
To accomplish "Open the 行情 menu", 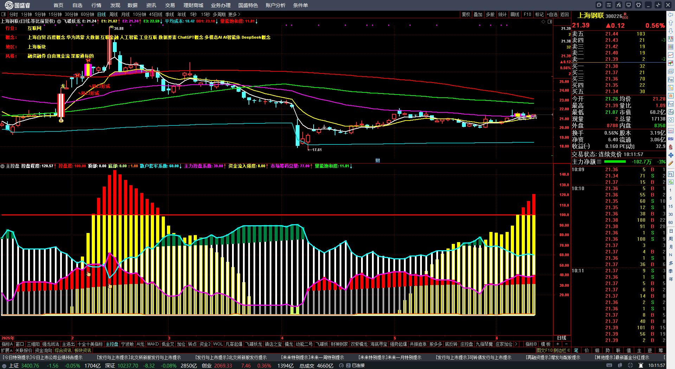I will click(x=96, y=5).
